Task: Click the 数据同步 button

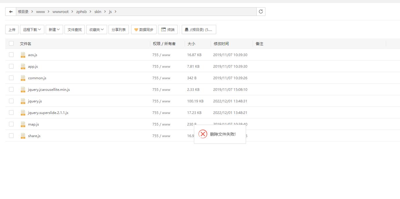Action: (144, 30)
